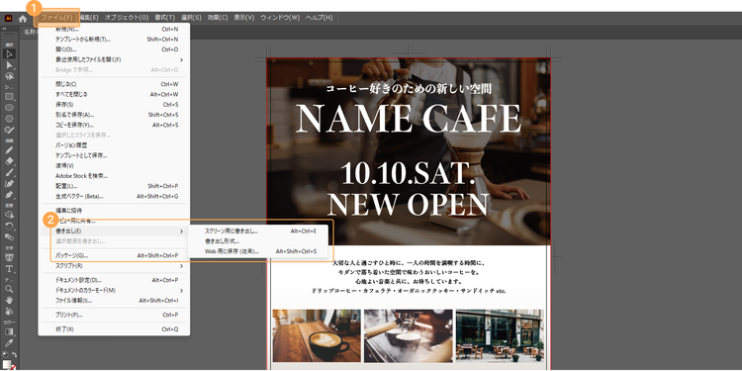Open the 表示(V) menu
Screen dimensions: 742x371
pos(244,18)
